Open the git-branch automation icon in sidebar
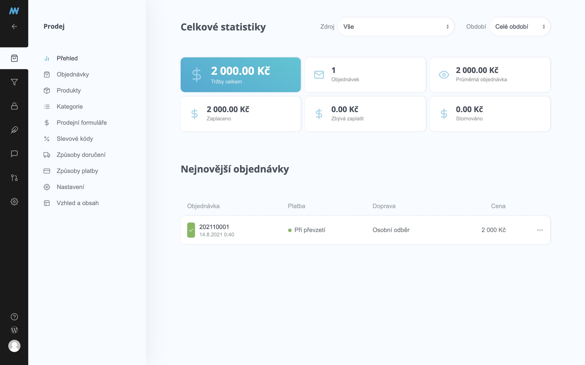 coord(14,178)
